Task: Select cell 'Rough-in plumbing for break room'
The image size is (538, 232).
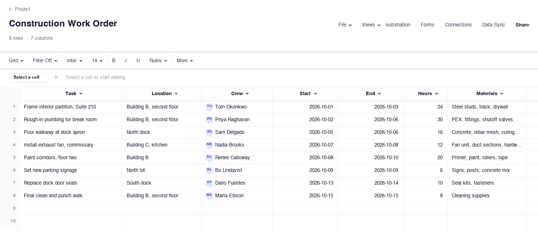Action: [71, 120]
